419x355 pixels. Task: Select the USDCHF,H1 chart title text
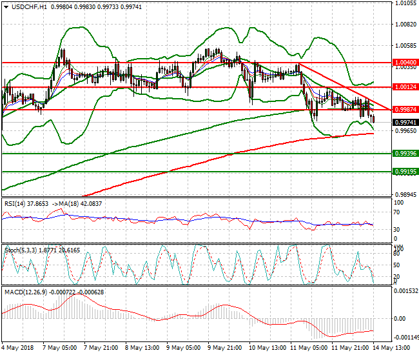coord(30,7)
